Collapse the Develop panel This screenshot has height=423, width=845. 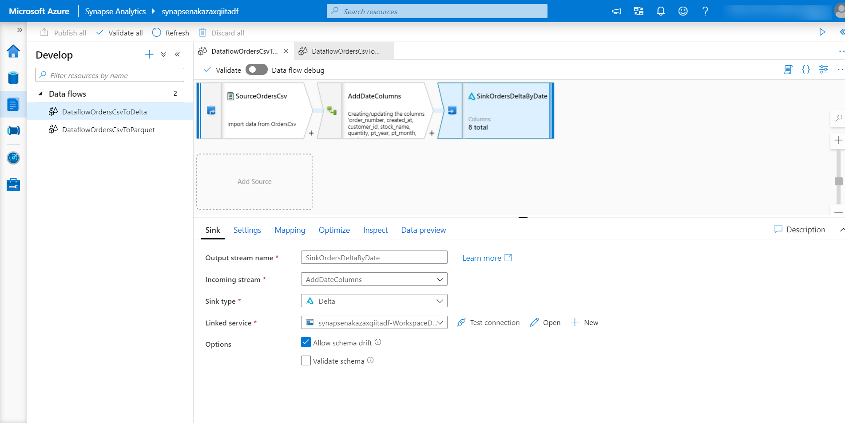[x=177, y=55]
